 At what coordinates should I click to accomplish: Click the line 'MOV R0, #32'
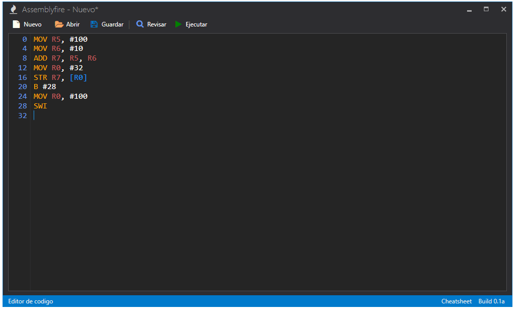point(58,68)
